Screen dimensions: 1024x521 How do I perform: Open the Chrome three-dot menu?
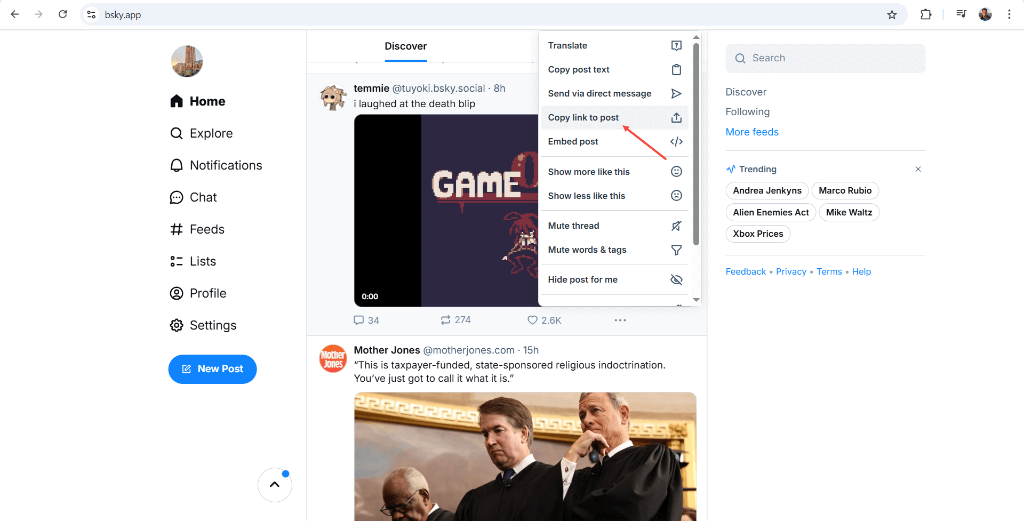click(x=1009, y=14)
